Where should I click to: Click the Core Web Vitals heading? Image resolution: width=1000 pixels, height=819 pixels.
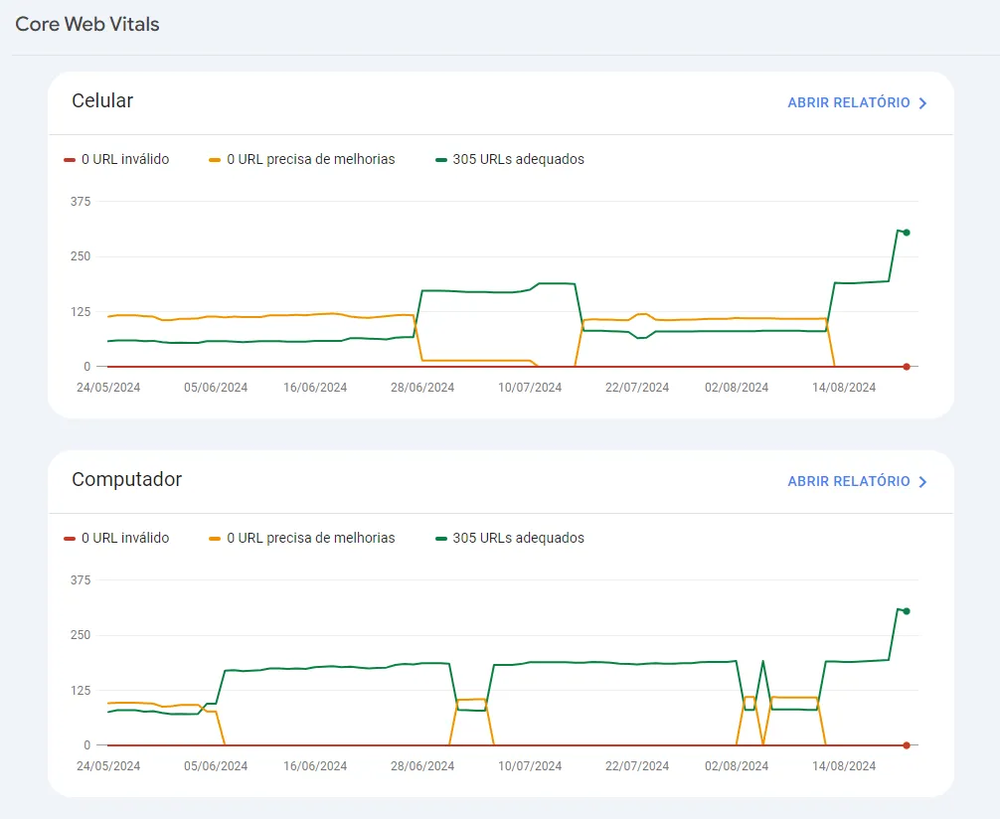pyautogui.click(x=87, y=25)
